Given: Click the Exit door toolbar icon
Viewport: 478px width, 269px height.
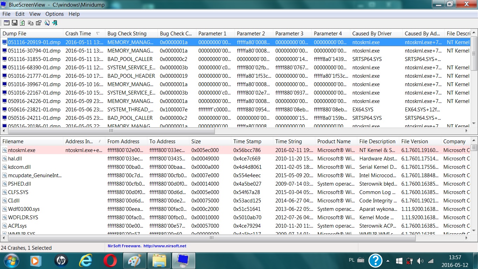Looking at the screenshot, I should 55,23.
